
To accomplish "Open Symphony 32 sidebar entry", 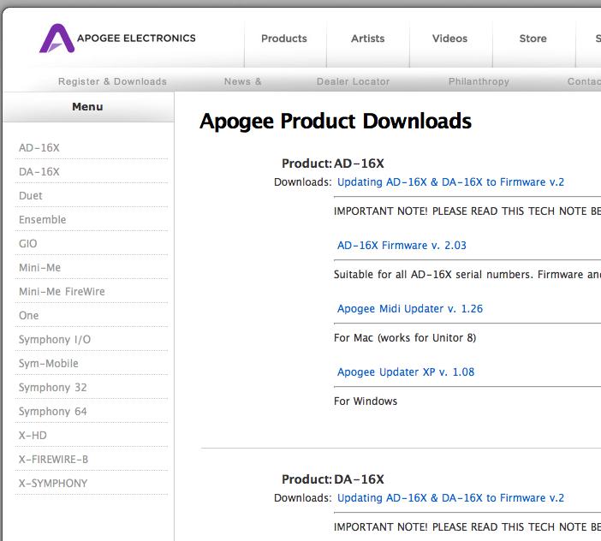I will point(52,388).
